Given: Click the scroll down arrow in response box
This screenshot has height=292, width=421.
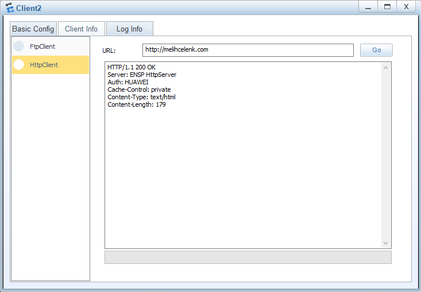Looking at the screenshot, I should (x=385, y=243).
